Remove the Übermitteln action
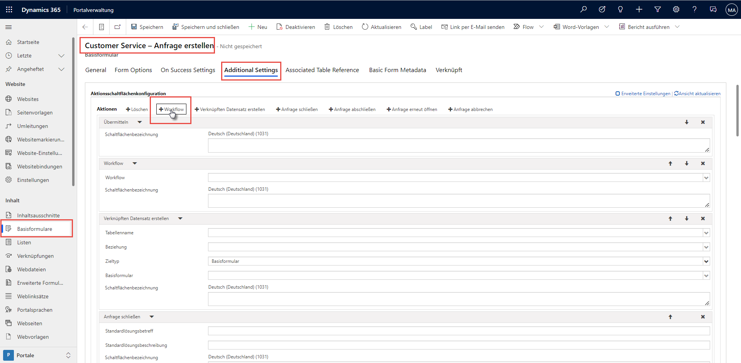741x363 pixels. (x=703, y=122)
